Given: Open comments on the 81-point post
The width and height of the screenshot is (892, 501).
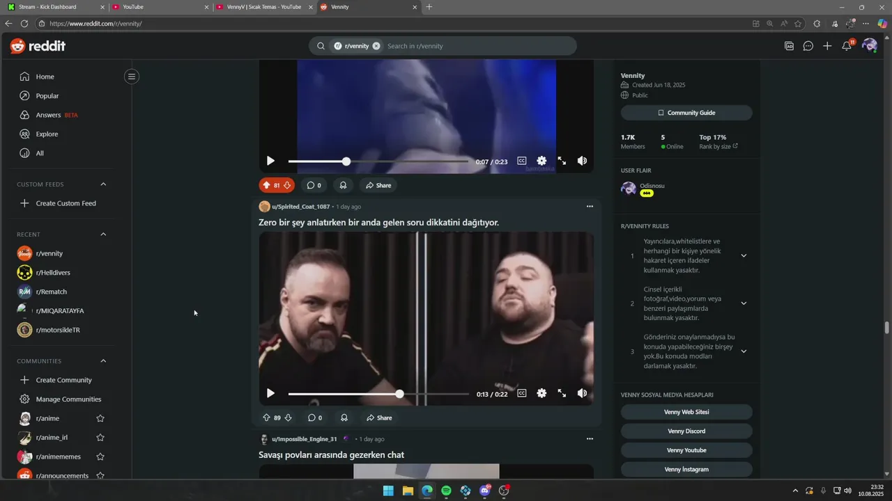Looking at the screenshot, I should click(x=314, y=185).
